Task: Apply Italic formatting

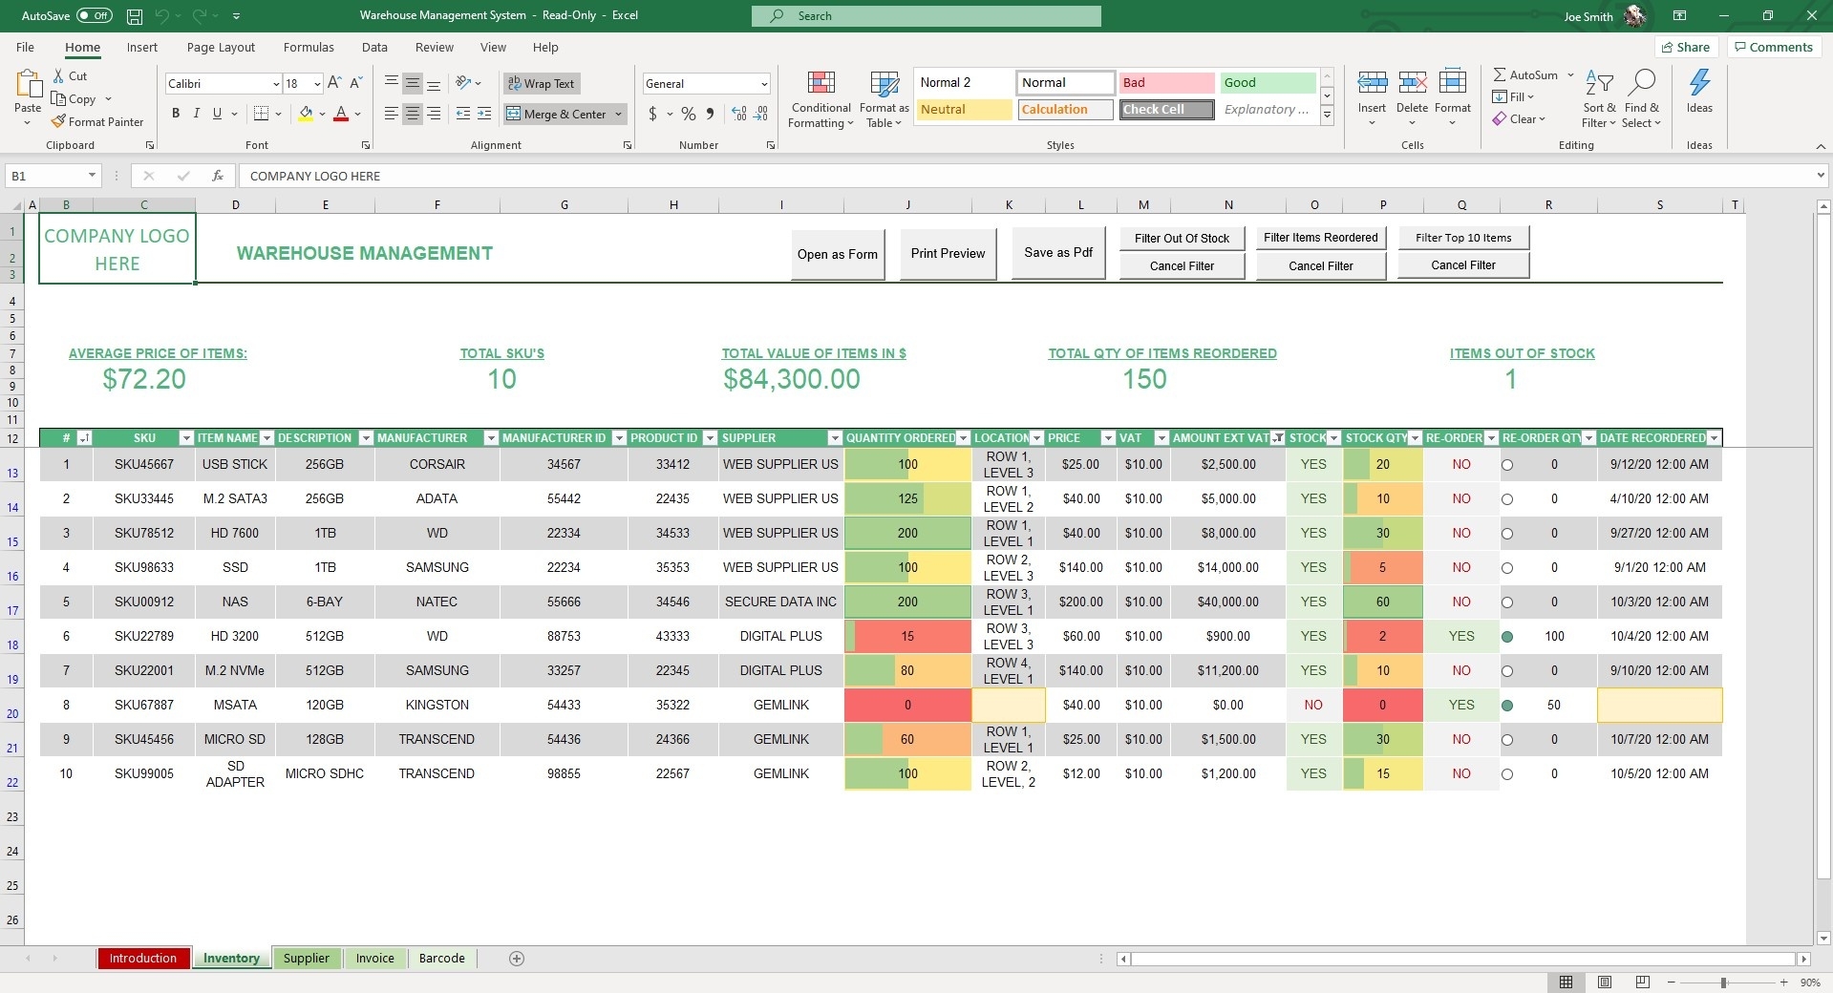Action: coord(197,113)
